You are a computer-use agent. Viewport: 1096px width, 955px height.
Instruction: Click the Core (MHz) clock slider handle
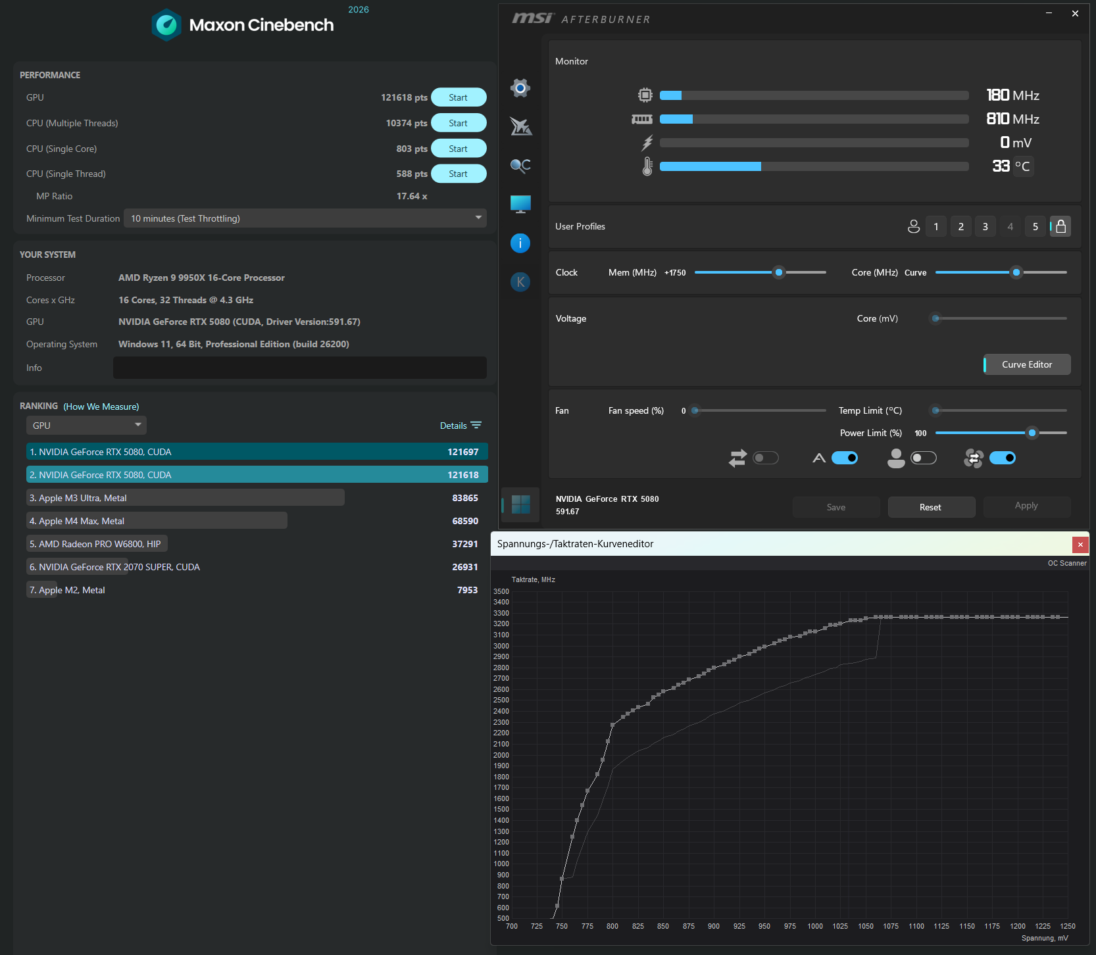[1016, 272]
